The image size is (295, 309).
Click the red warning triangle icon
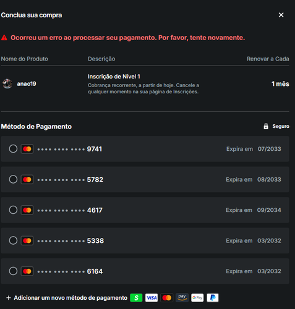tap(4, 38)
